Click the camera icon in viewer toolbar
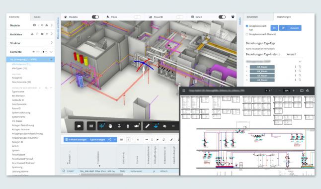The width and height of the screenshot is (321, 189). pos(137,126)
